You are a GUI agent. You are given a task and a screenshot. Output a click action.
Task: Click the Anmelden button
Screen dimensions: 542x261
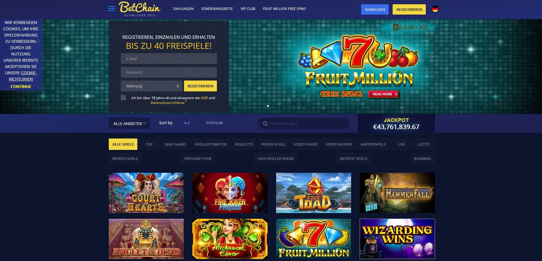[375, 9]
